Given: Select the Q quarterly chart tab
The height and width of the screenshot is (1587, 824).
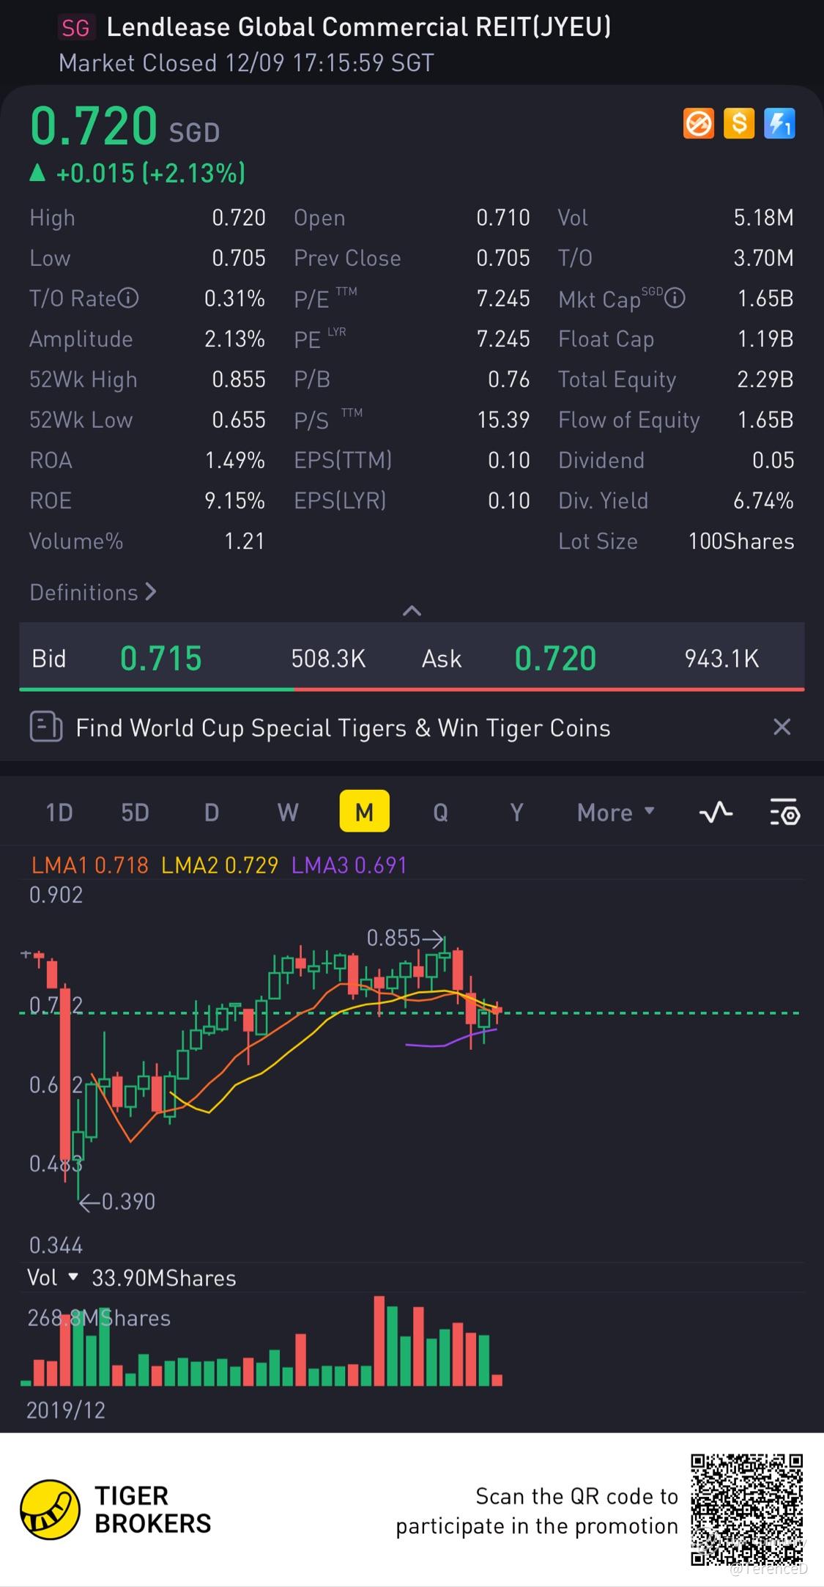Looking at the screenshot, I should [x=440, y=812].
